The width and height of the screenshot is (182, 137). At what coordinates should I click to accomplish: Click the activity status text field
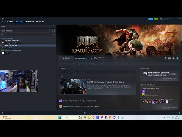(97, 72)
